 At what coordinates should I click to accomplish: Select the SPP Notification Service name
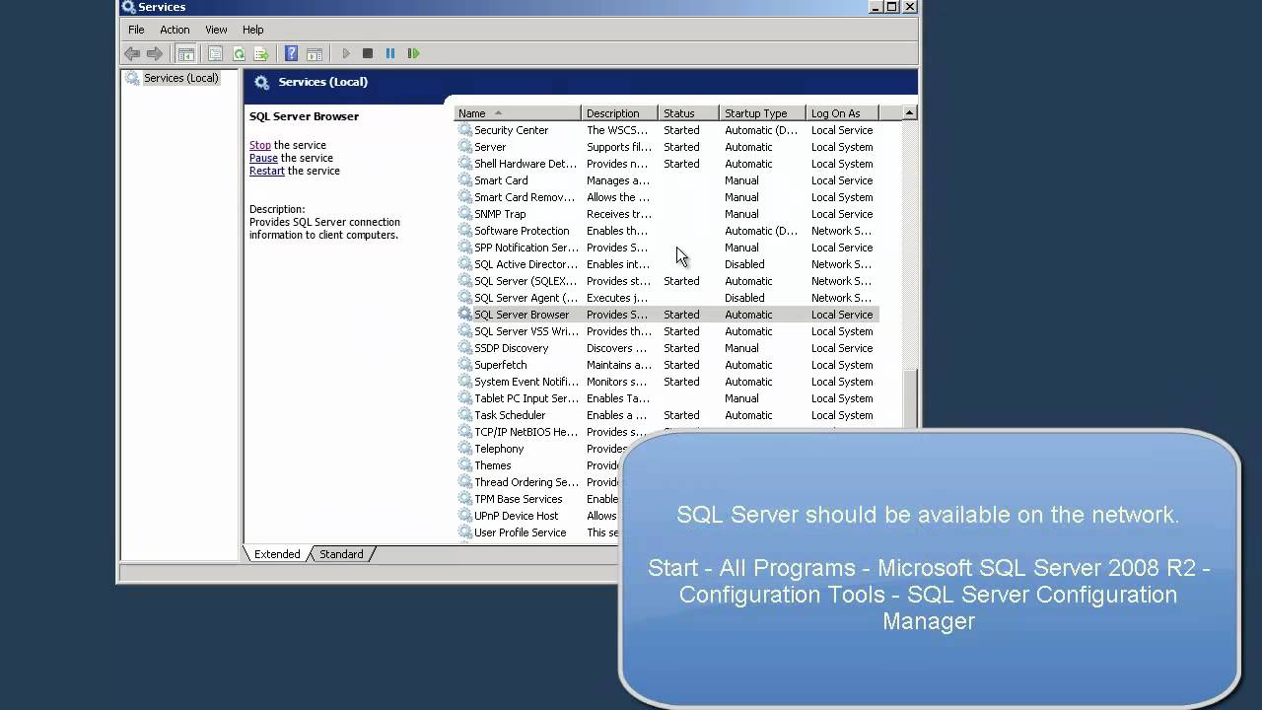[x=526, y=248]
